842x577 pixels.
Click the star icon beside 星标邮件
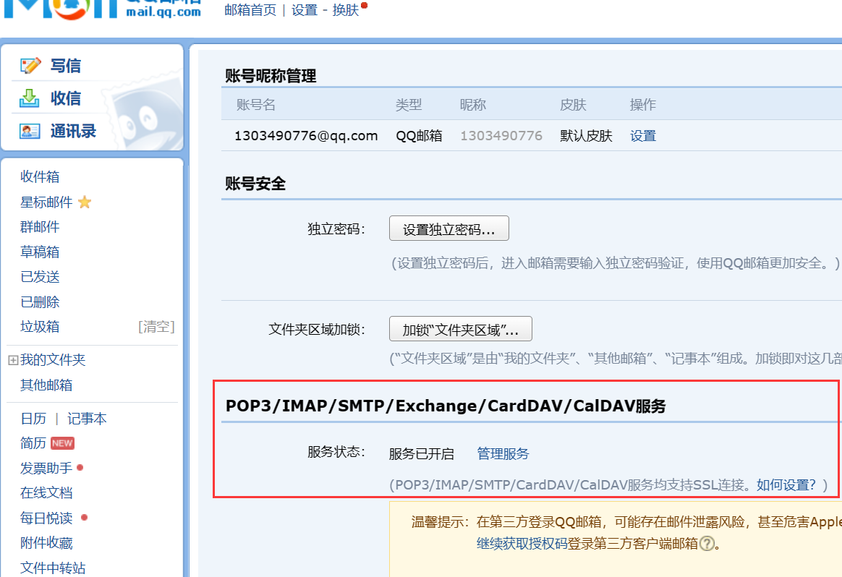tap(85, 202)
